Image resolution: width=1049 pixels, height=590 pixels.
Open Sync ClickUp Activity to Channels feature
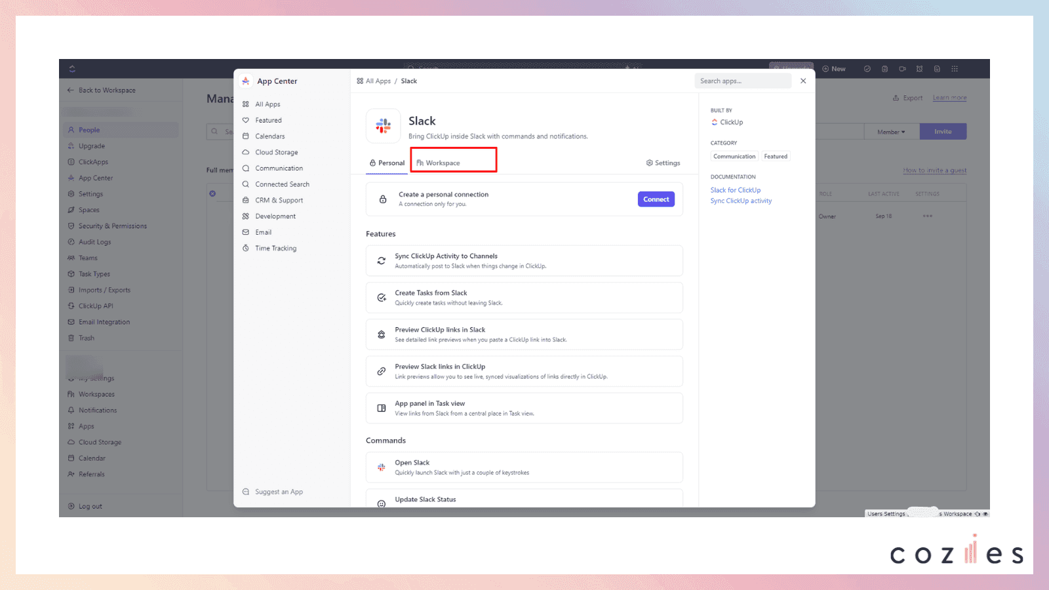524,261
